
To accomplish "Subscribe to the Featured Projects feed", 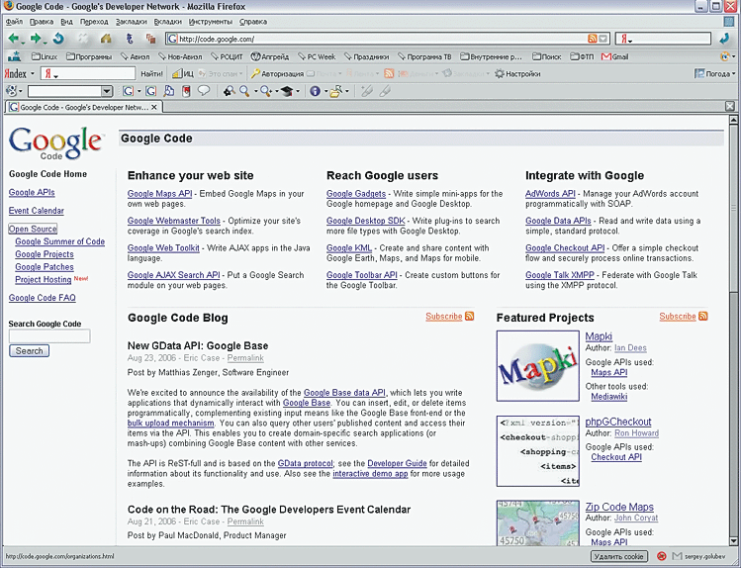I will [684, 316].
